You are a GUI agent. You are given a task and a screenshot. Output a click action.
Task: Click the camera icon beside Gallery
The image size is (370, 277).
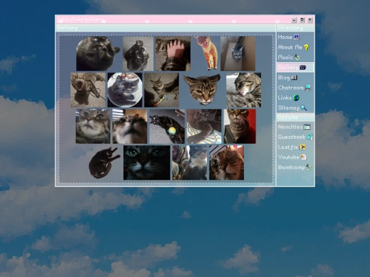[303, 68]
